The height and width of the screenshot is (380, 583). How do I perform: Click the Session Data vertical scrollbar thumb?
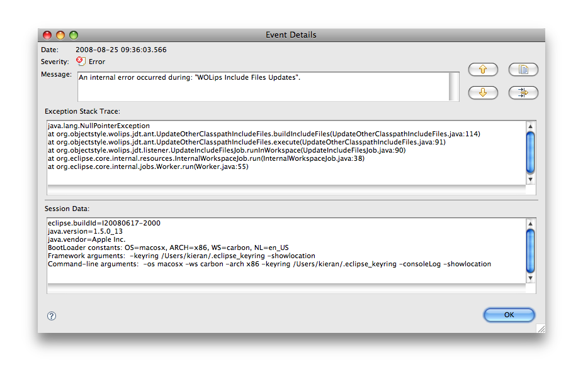530,249
